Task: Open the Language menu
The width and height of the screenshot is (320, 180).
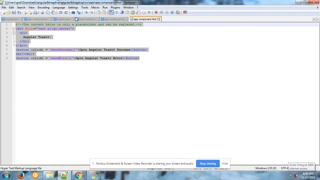Action: [x=58, y=7]
